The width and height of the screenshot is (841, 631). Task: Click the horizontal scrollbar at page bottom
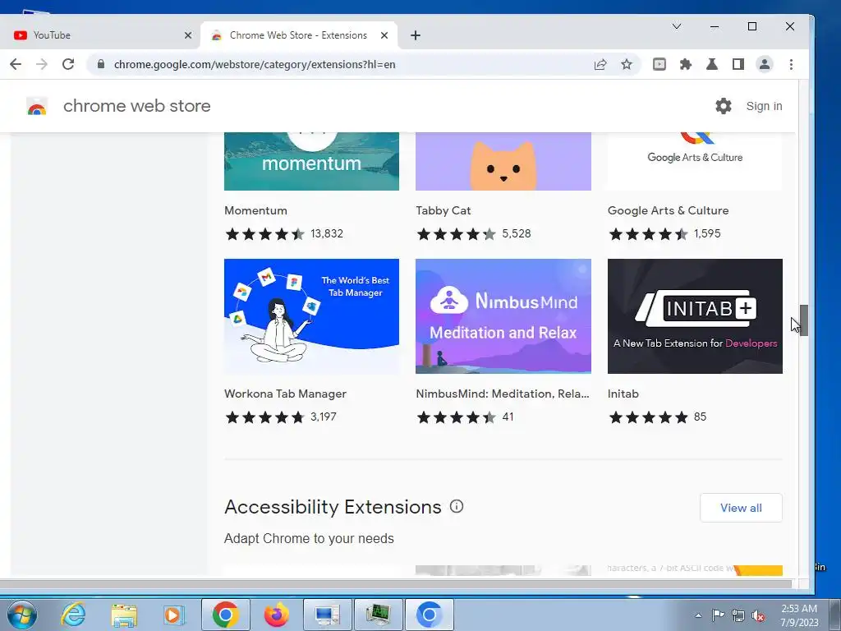pyautogui.click(x=396, y=584)
